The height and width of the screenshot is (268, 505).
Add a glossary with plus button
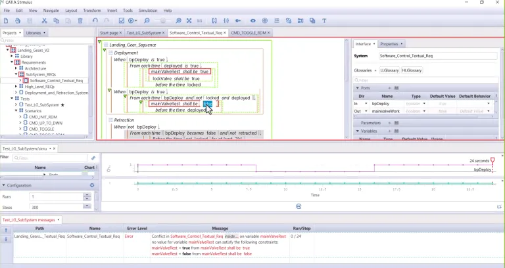(375, 70)
